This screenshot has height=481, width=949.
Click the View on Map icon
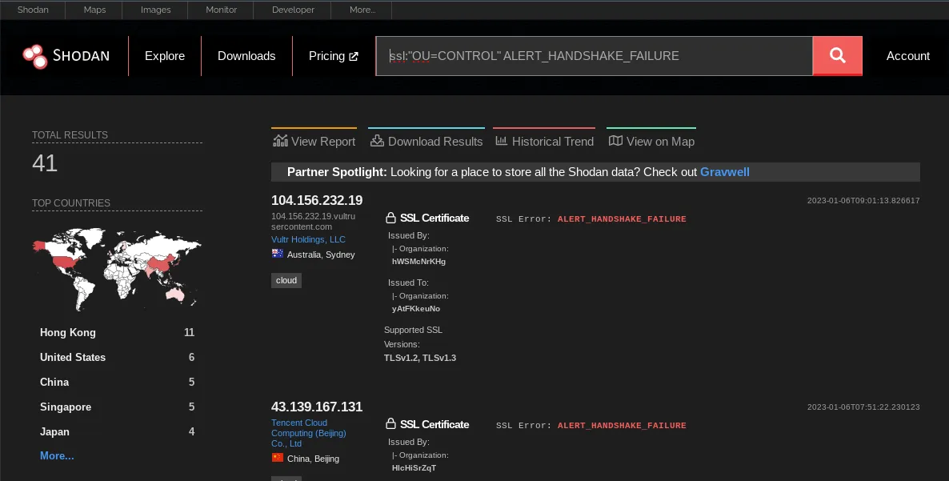coord(616,139)
